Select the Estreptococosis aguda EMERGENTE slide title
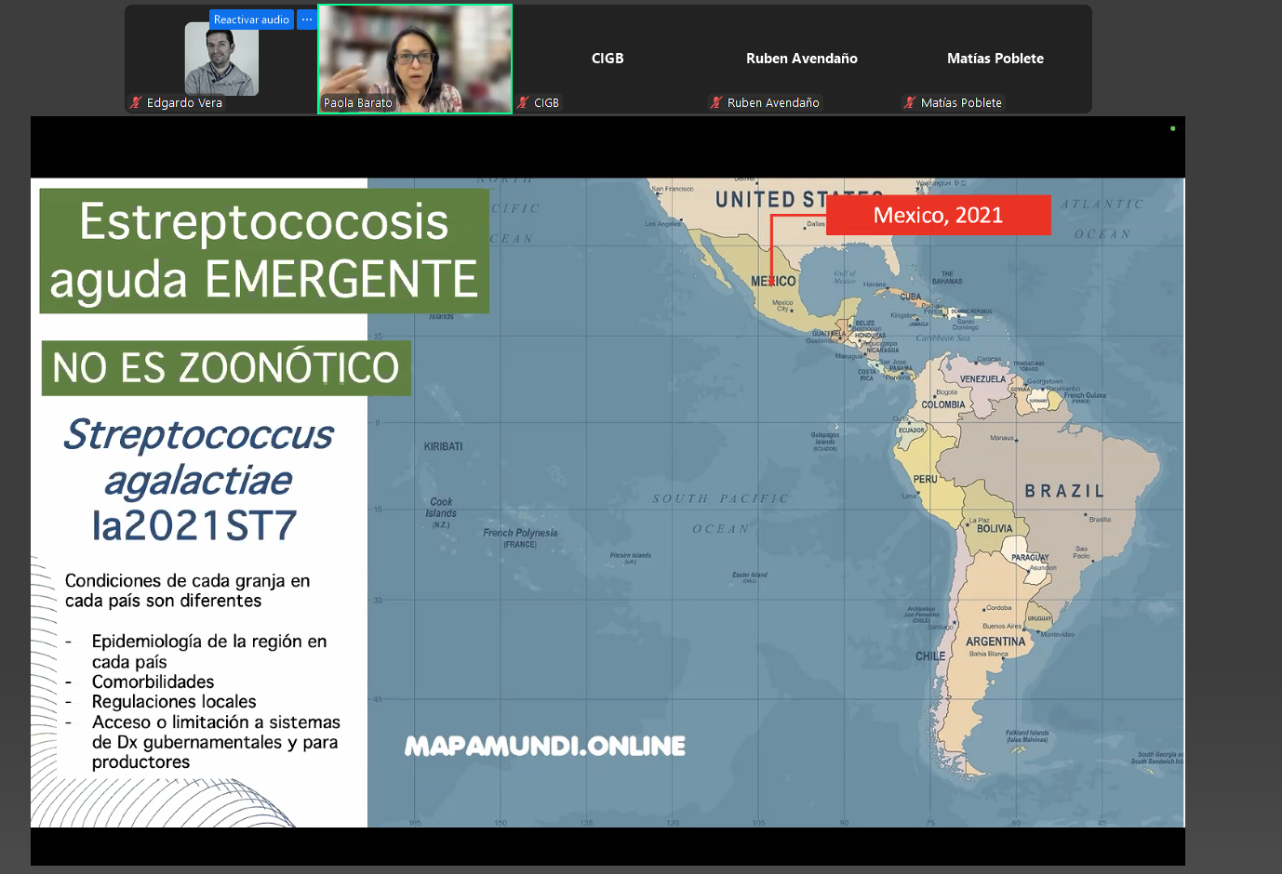 point(264,251)
